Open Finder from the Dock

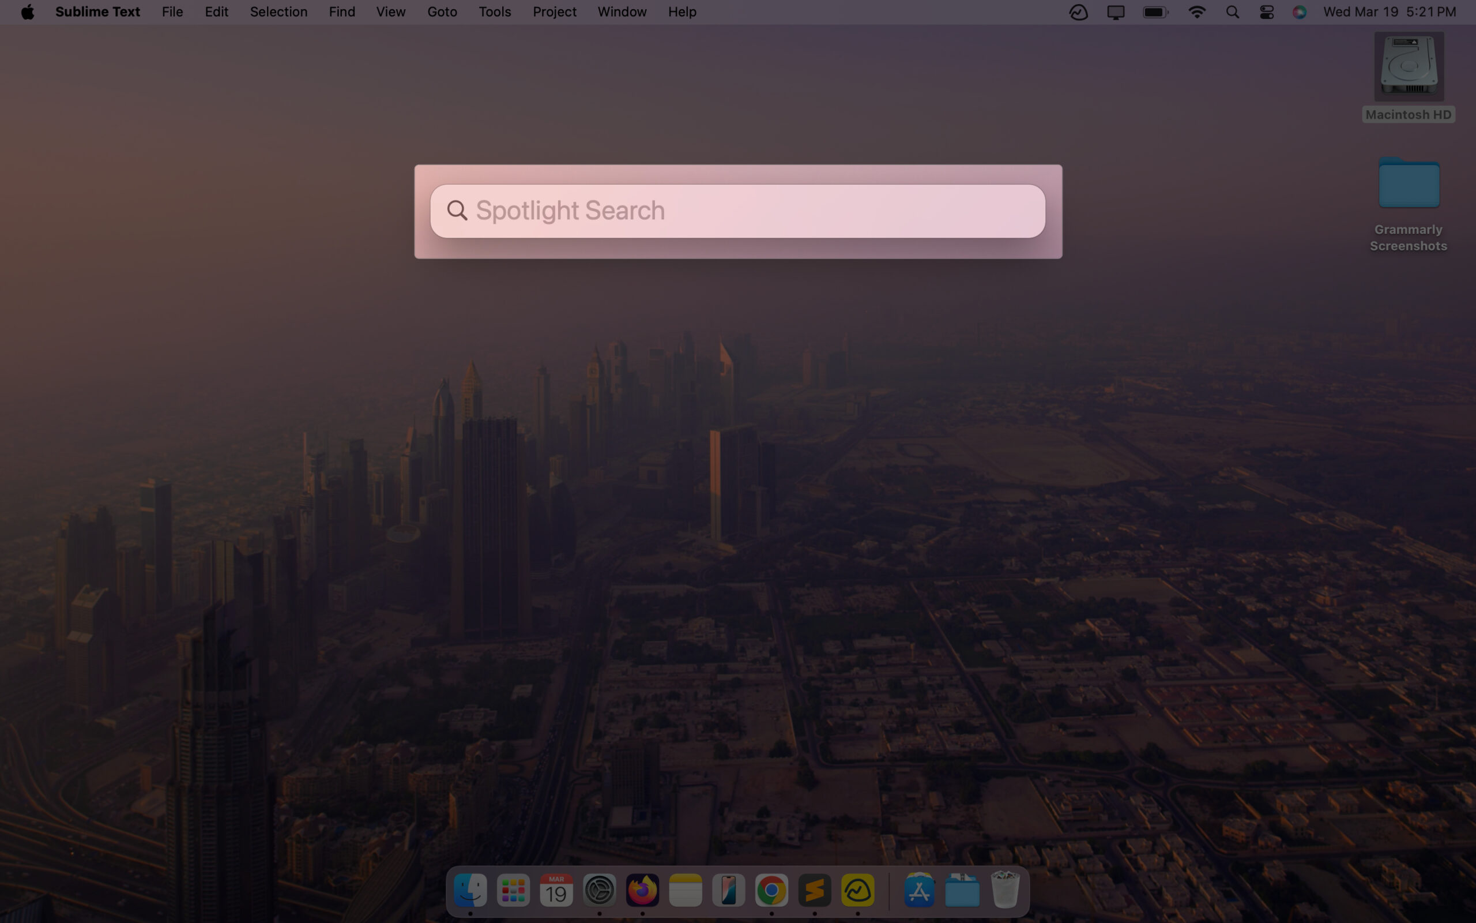coord(470,891)
